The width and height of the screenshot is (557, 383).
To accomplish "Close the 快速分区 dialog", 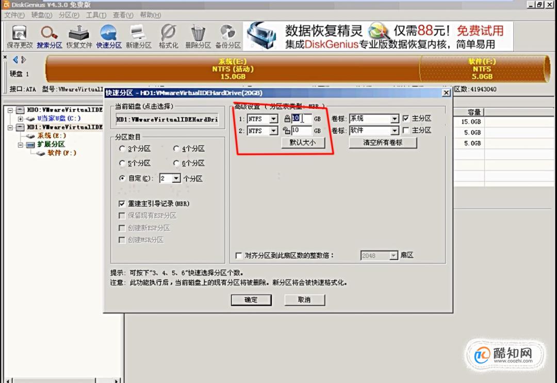I will tap(446, 93).
